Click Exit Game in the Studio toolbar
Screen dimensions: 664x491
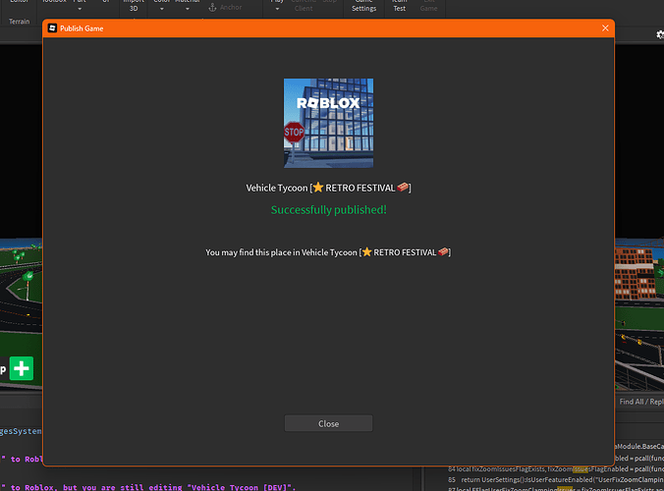(428, 6)
